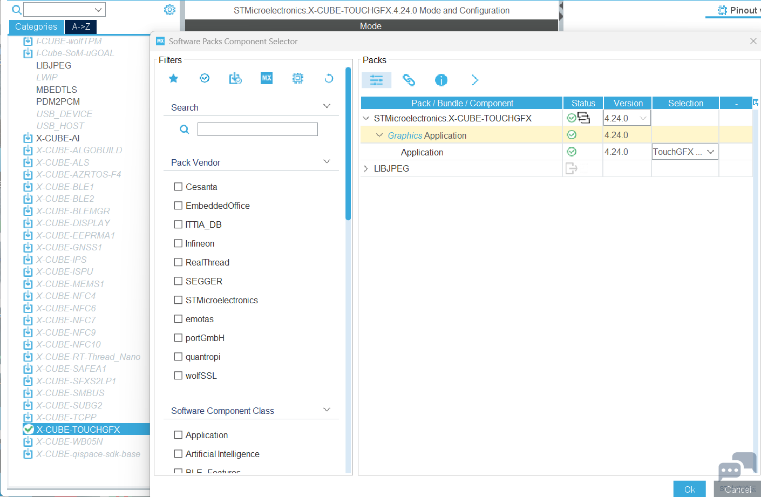The height and width of the screenshot is (497, 761).
Task: Collapse the Search filter section
Action: (327, 106)
